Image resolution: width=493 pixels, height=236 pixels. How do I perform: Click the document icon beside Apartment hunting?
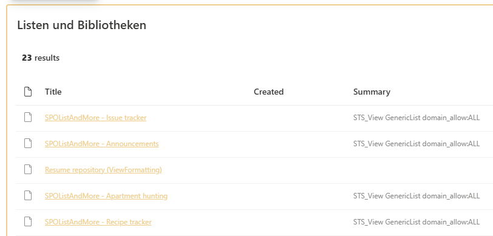pos(28,196)
